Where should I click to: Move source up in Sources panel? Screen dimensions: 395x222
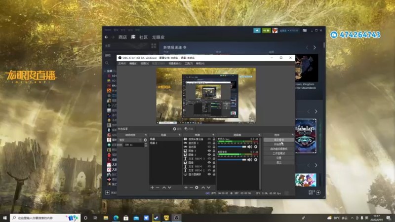click(x=203, y=187)
